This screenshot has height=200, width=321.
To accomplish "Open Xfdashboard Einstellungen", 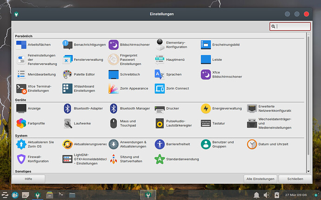I will tap(79, 89).
